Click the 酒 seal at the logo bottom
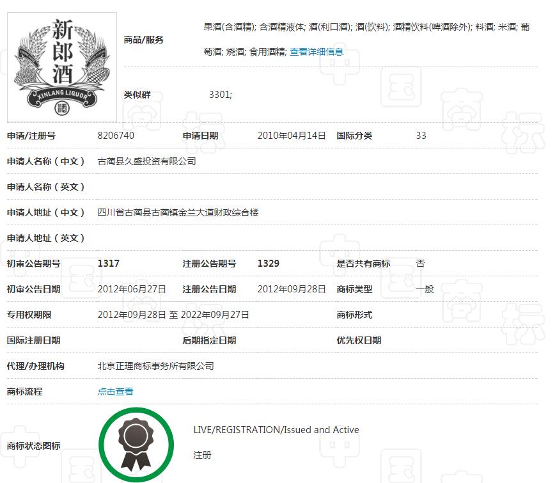The image size is (555, 483). [61, 107]
